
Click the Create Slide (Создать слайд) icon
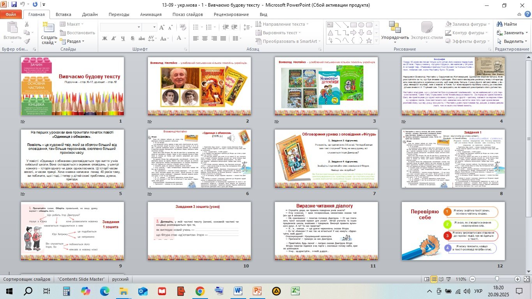(x=49, y=29)
